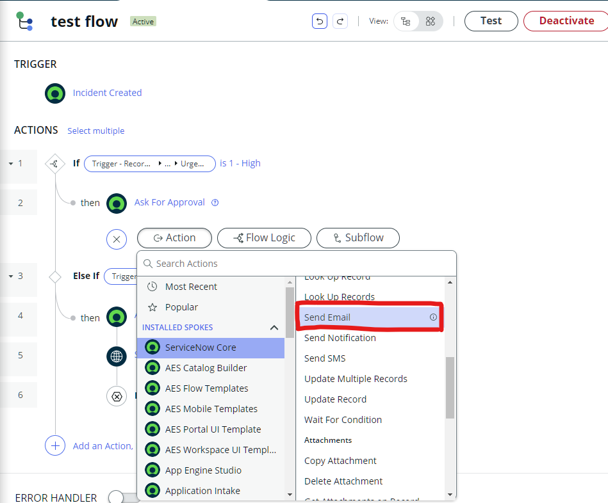This screenshot has height=503, width=608.
Task: Choose the Action button
Action: [x=174, y=238]
